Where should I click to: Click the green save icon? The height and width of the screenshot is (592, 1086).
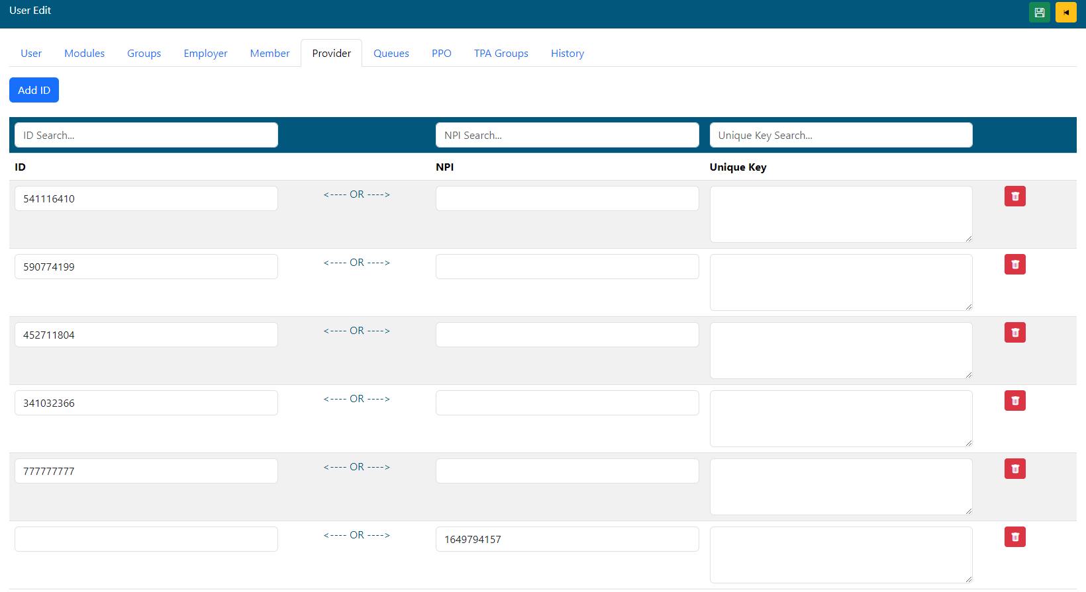pos(1039,13)
